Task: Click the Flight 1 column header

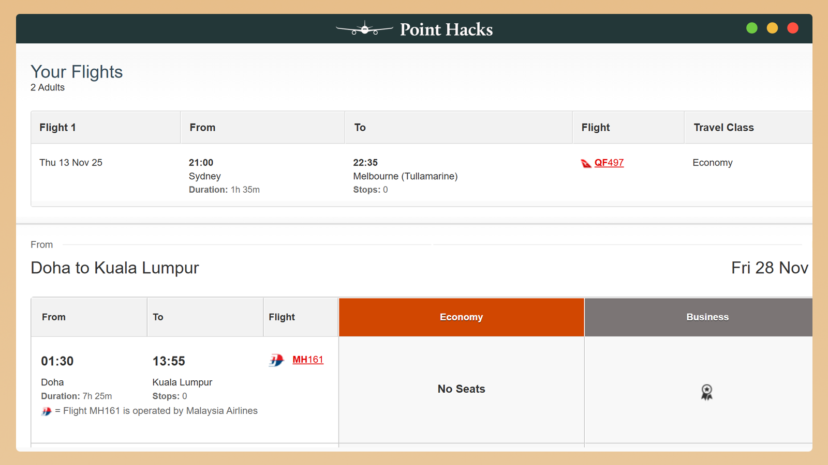Action: pos(57,128)
